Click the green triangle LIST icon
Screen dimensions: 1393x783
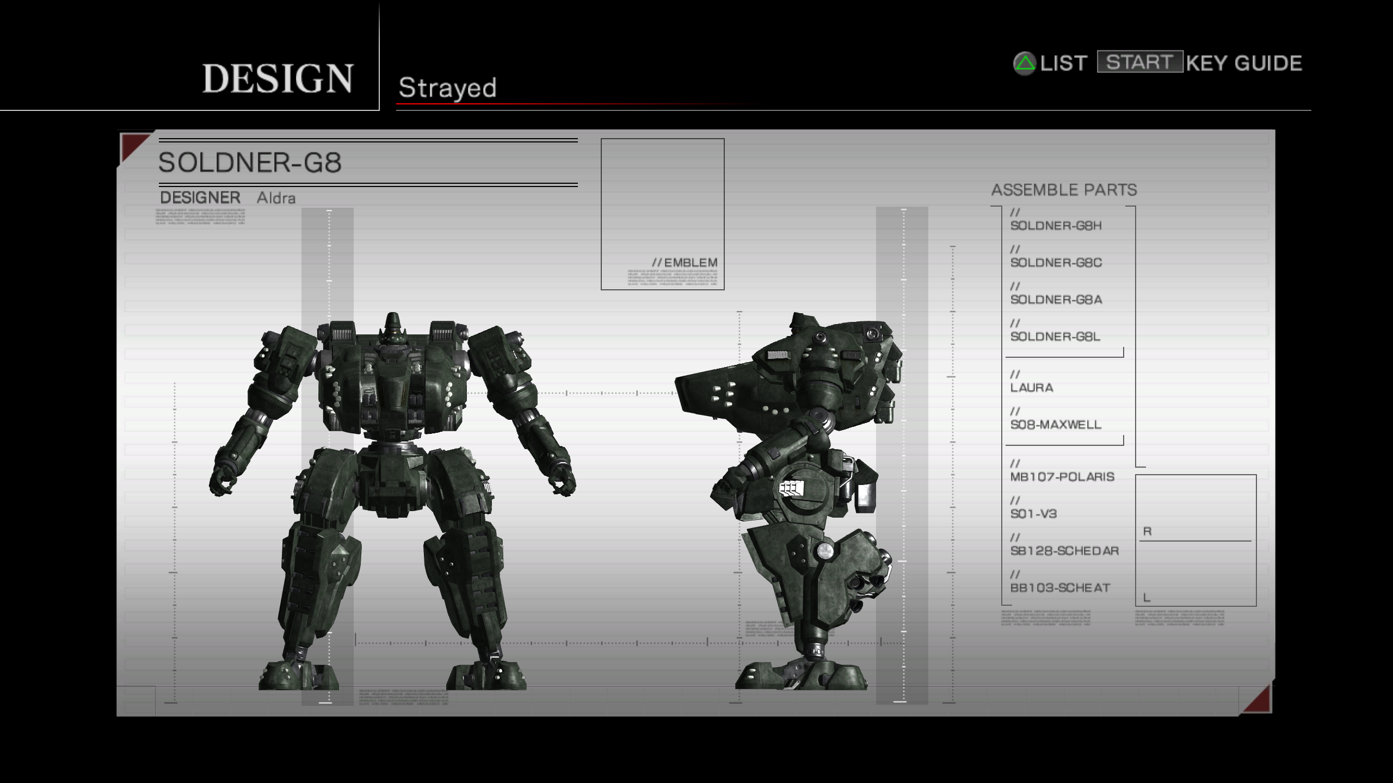(x=1025, y=64)
